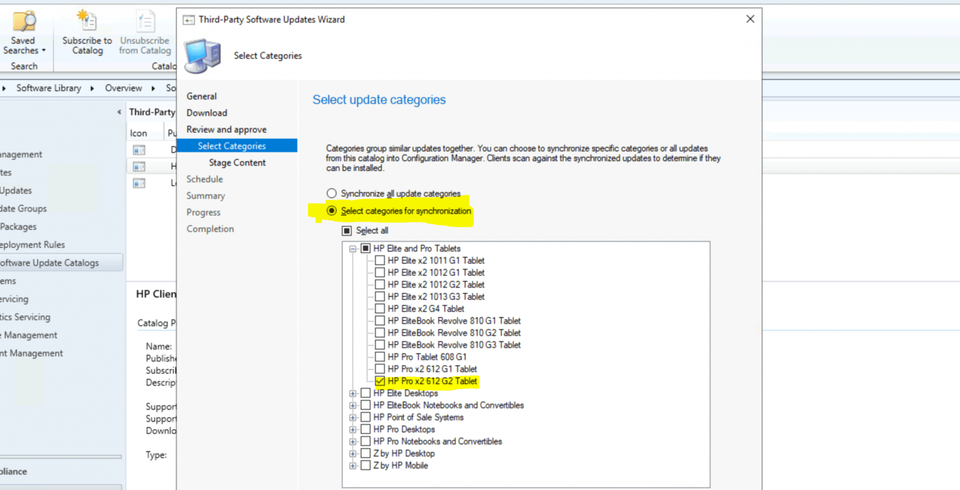Toggle the Select all checkbox
Viewport: 960px width, 490px height.
[347, 231]
